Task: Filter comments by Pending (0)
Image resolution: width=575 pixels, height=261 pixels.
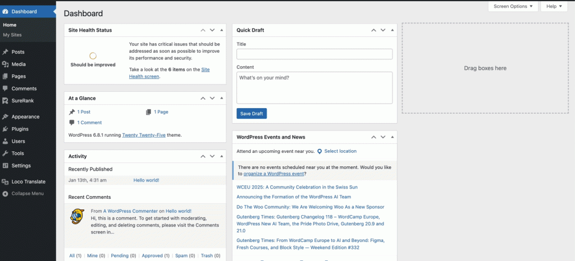Action: point(123,256)
